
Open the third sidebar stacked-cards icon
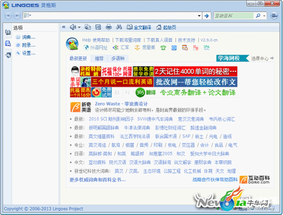[8, 55]
